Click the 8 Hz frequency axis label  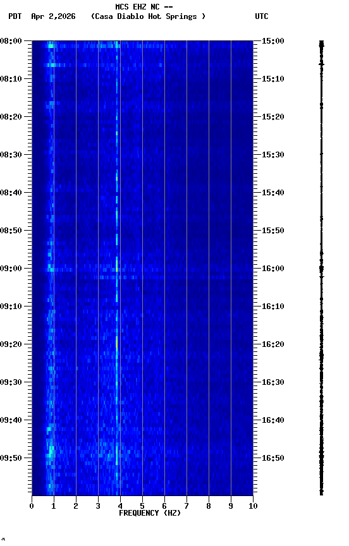pos(209,506)
